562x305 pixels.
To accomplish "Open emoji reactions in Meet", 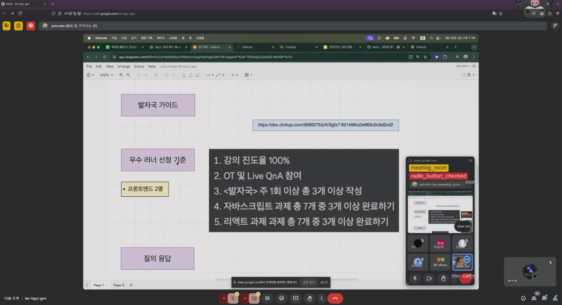I will point(281,298).
